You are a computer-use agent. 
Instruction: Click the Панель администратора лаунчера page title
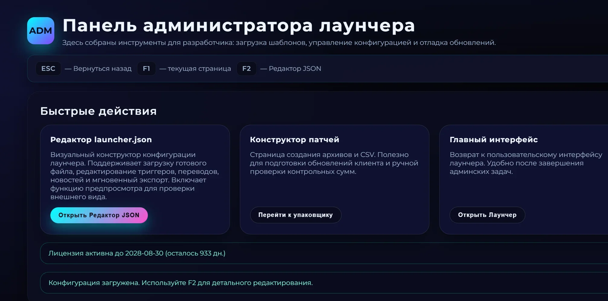tap(239, 26)
